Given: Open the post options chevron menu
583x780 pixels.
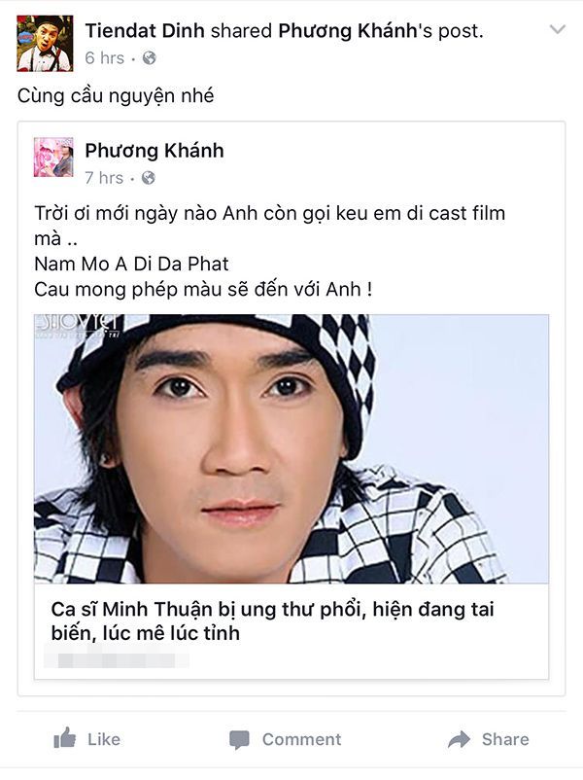Looking at the screenshot, I should tap(557, 30).
